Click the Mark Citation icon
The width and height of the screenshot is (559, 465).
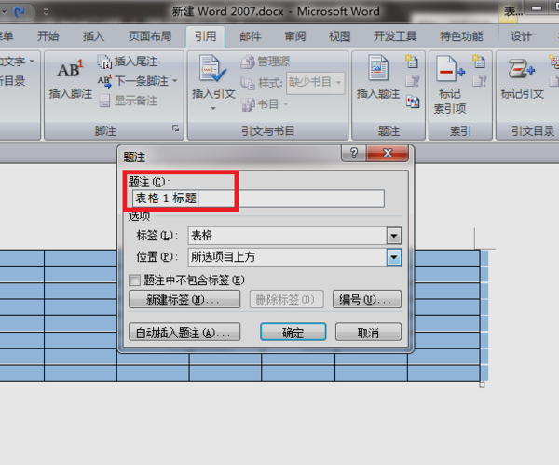click(x=521, y=68)
